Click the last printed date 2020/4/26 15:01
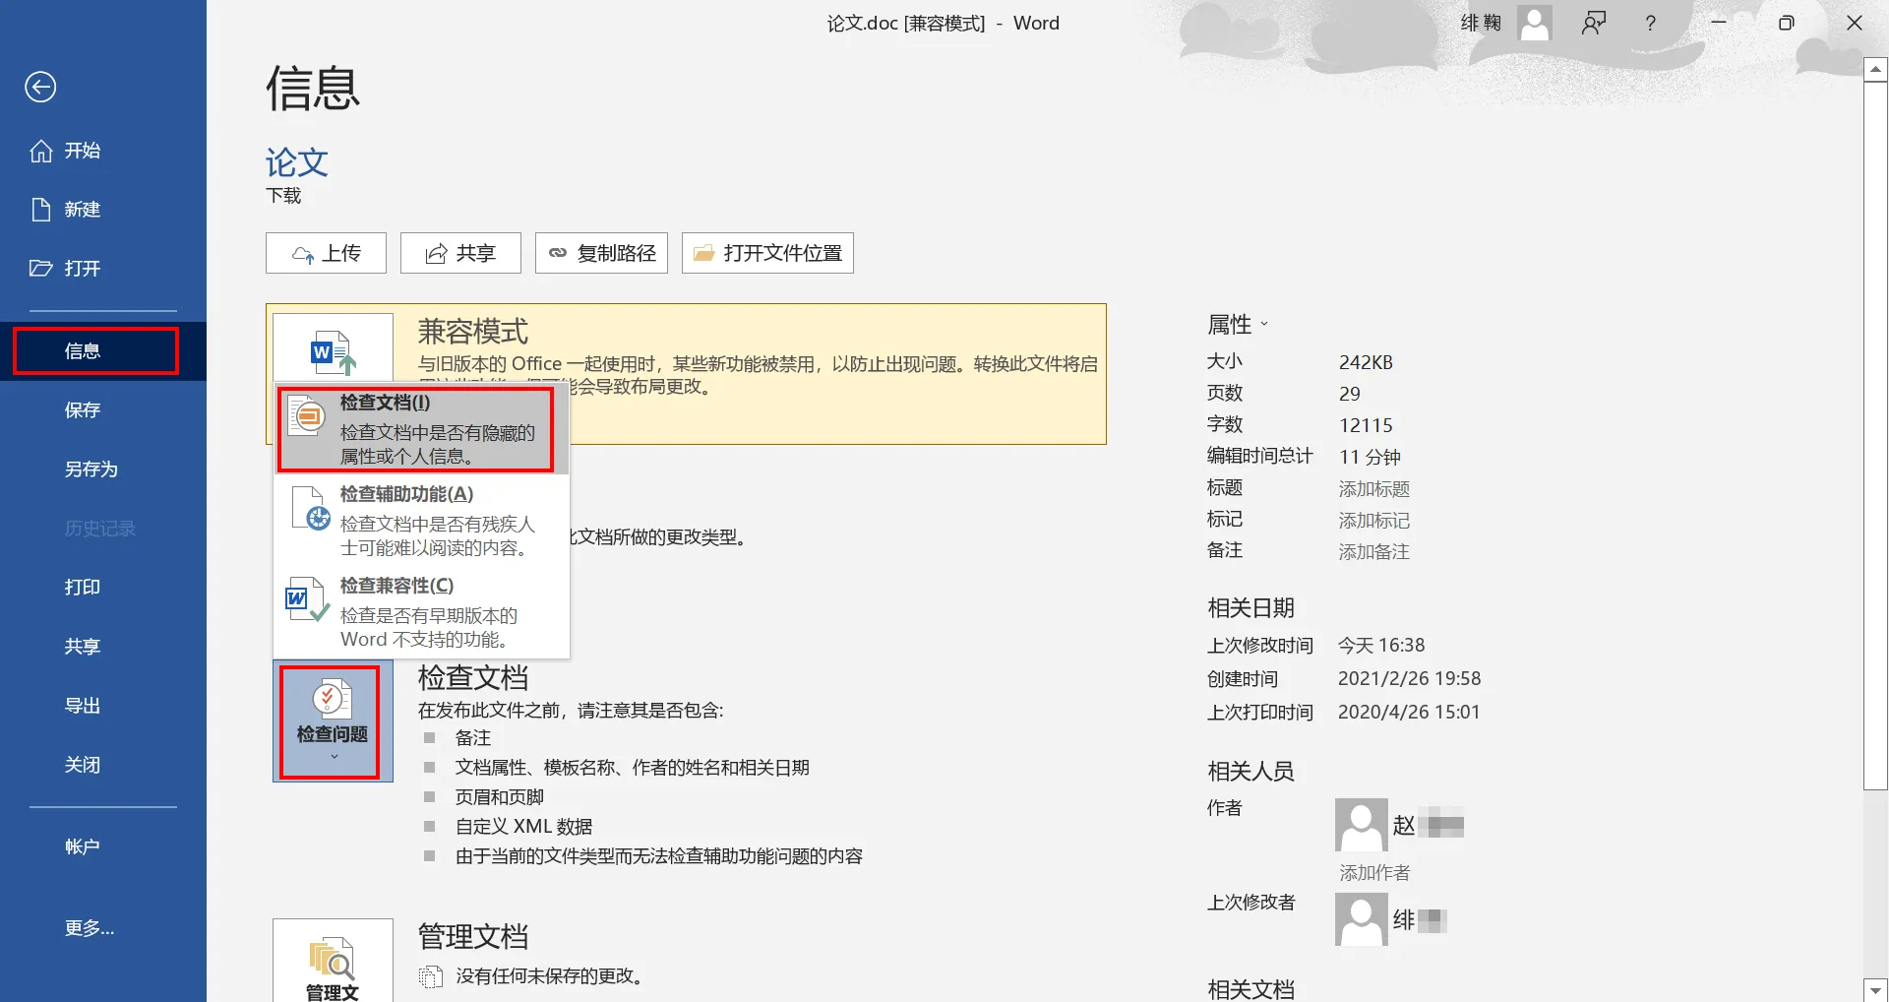The width and height of the screenshot is (1889, 1002). [x=1409, y=712]
